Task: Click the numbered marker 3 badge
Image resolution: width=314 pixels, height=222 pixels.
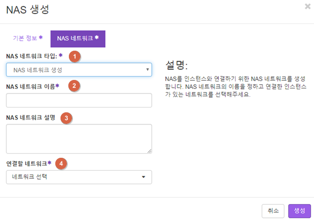Action: pos(66,118)
